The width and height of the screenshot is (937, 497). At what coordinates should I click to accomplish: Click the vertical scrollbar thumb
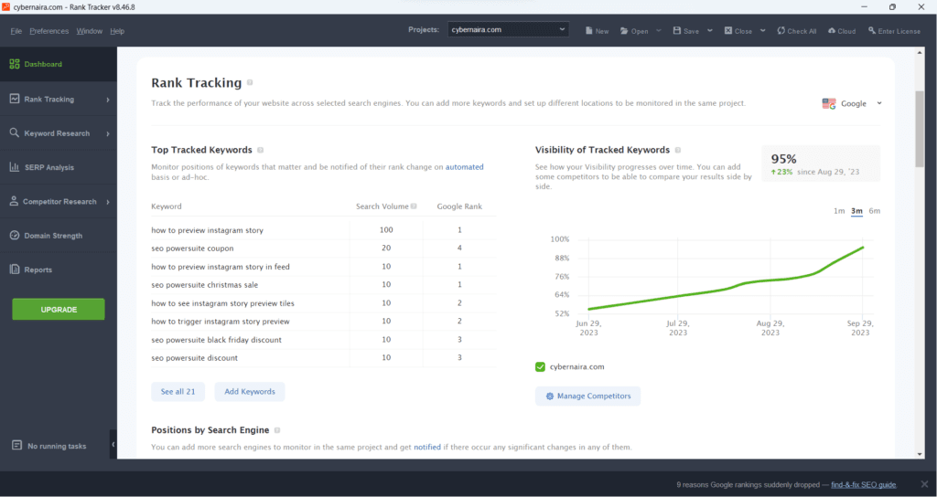click(920, 129)
